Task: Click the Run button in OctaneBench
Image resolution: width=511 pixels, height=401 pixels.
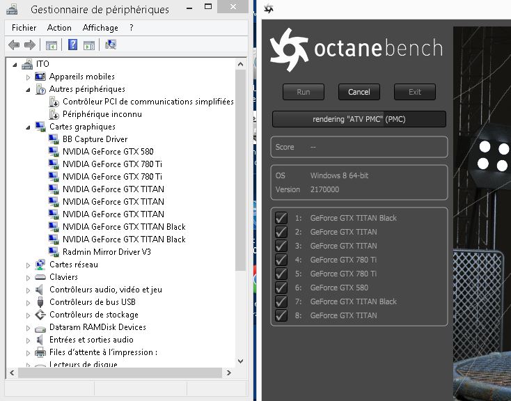Action: point(304,92)
